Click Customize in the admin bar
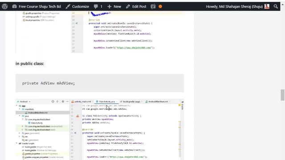Viewport: 285px width, 160px height. 77,7
